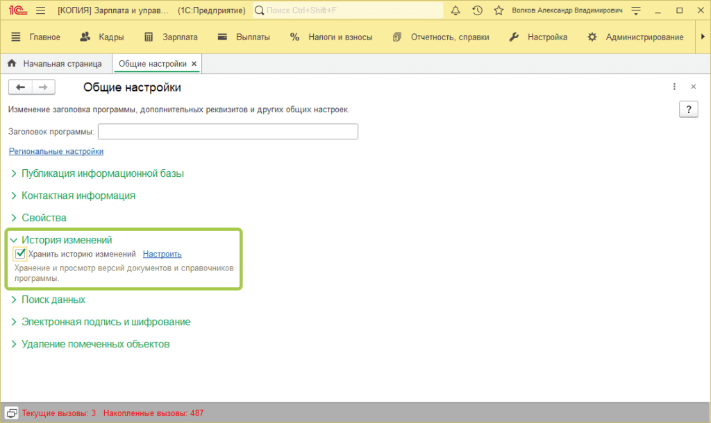Click the search field "Поиск Ctrl+Shift+F"
This screenshot has width=711, height=423.
click(x=347, y=10)
